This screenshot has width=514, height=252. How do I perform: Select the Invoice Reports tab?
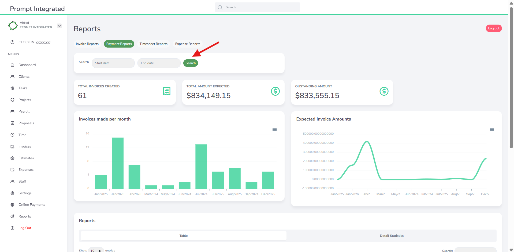87,44
